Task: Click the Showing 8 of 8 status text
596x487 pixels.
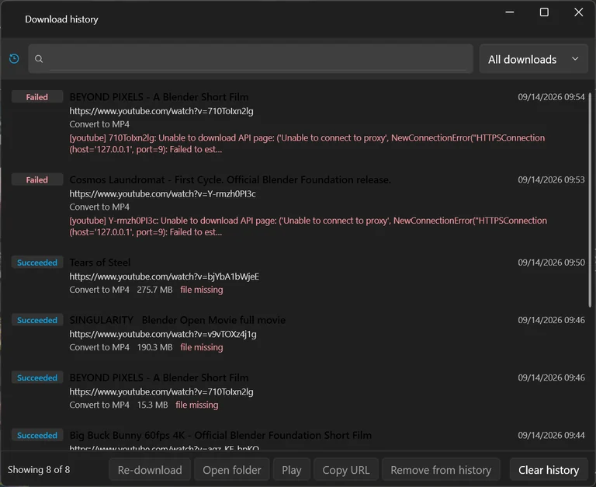Action: click(39, 469)
